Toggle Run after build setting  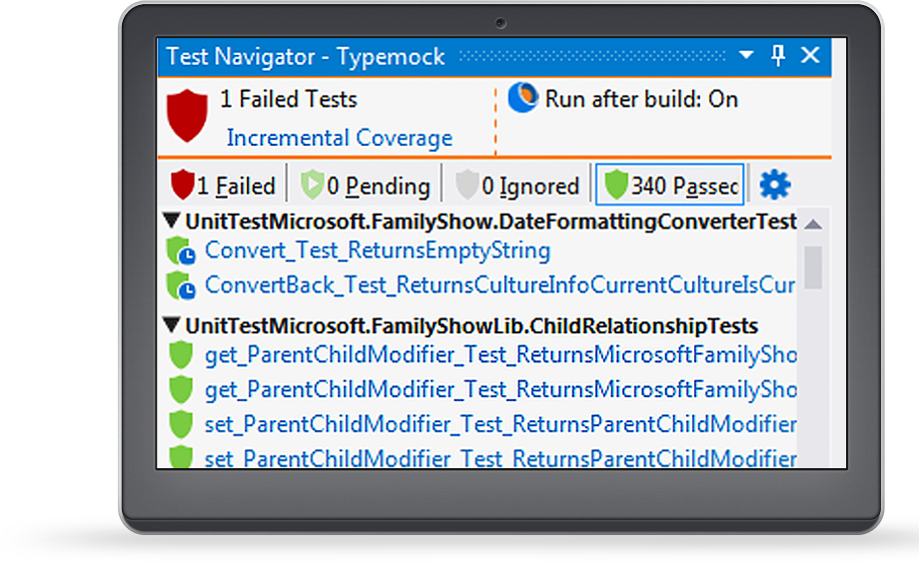(640, 99)
